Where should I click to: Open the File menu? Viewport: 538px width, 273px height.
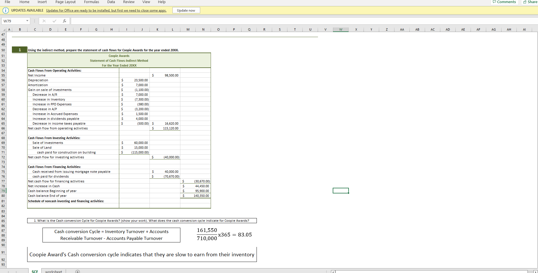(7, 2)
